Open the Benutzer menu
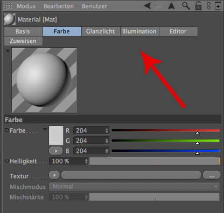The image size is (224, 213). [x=94, y=6]
